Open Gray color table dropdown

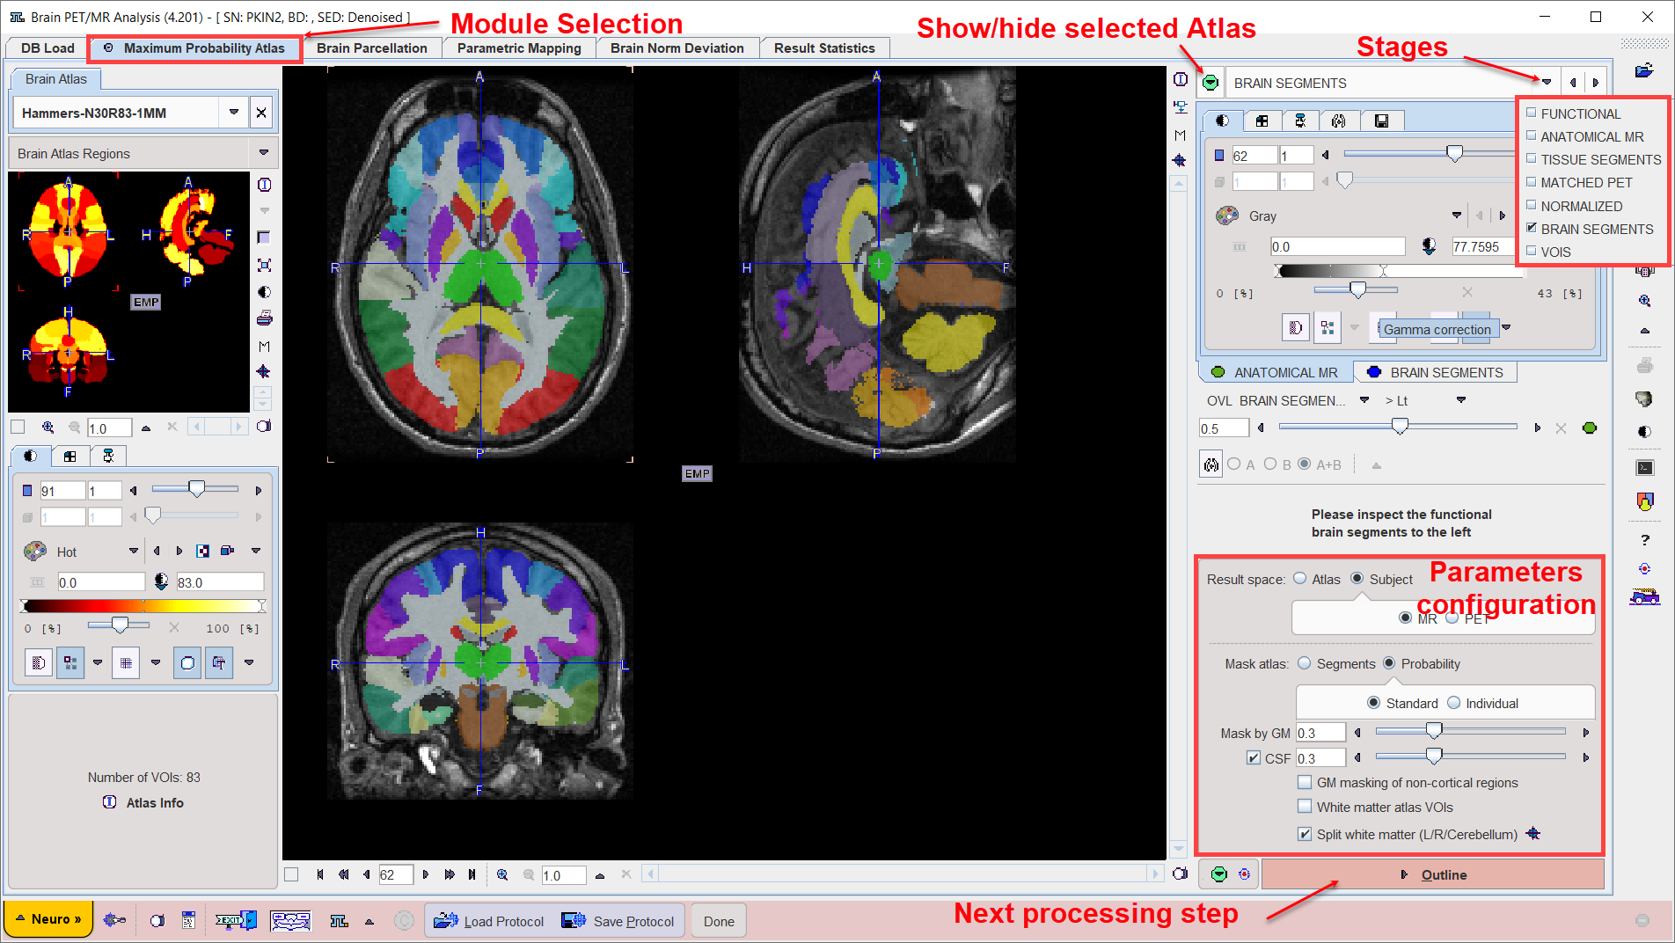click(x=1457, y=216)
